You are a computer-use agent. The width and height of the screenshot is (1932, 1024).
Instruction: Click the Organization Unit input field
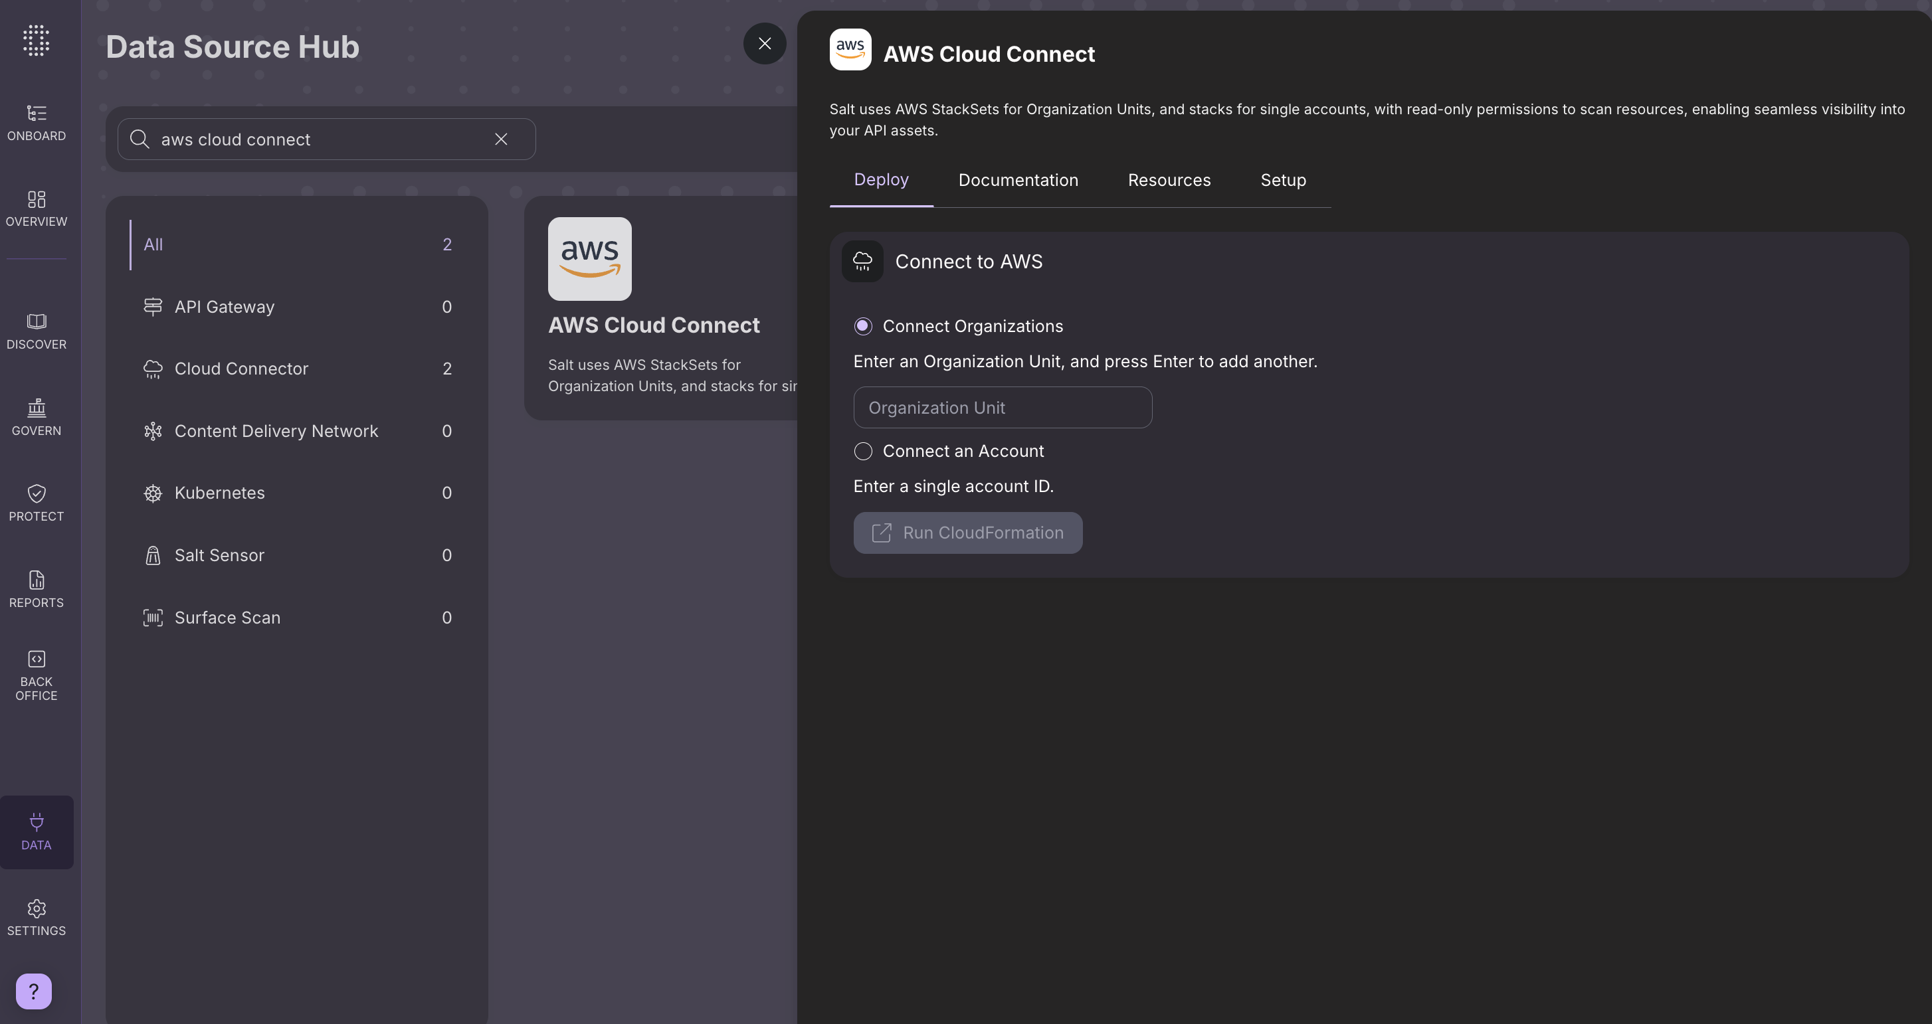[1002, 408]
